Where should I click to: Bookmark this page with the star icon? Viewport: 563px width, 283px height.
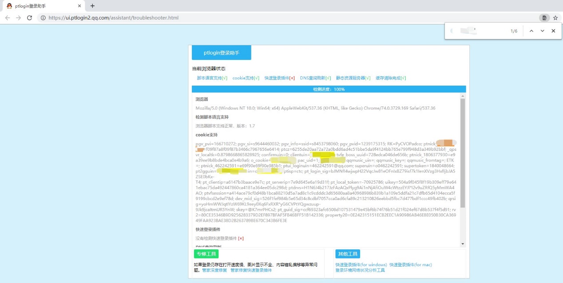click(x=555, y=18)
